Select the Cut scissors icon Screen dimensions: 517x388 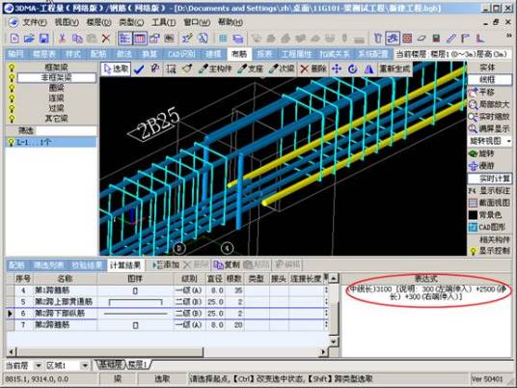coord(62,39)
